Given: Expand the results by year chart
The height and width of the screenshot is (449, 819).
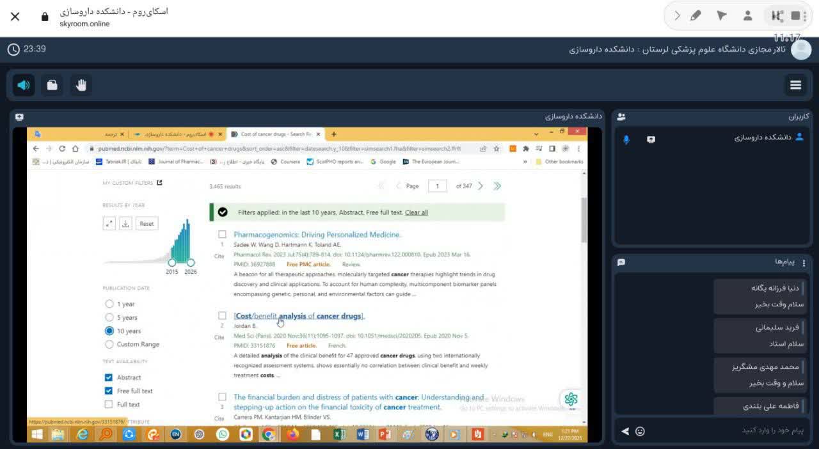Looking at the screenshot, I should (109, 224).
